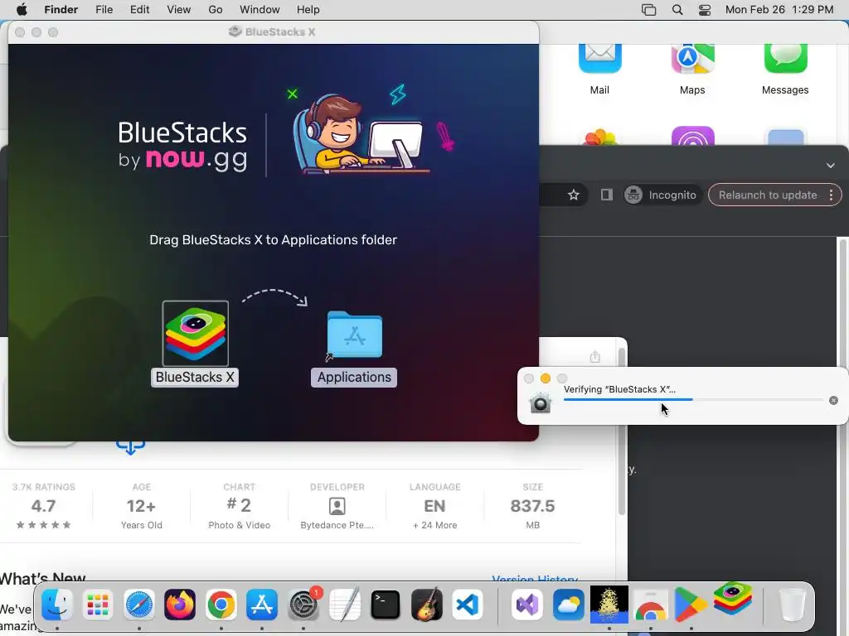Click the 4.7 ratings value in App Store

coord(43,506)
